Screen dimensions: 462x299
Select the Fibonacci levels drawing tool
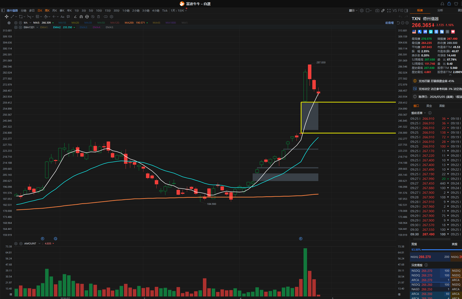tap(37, 17)
